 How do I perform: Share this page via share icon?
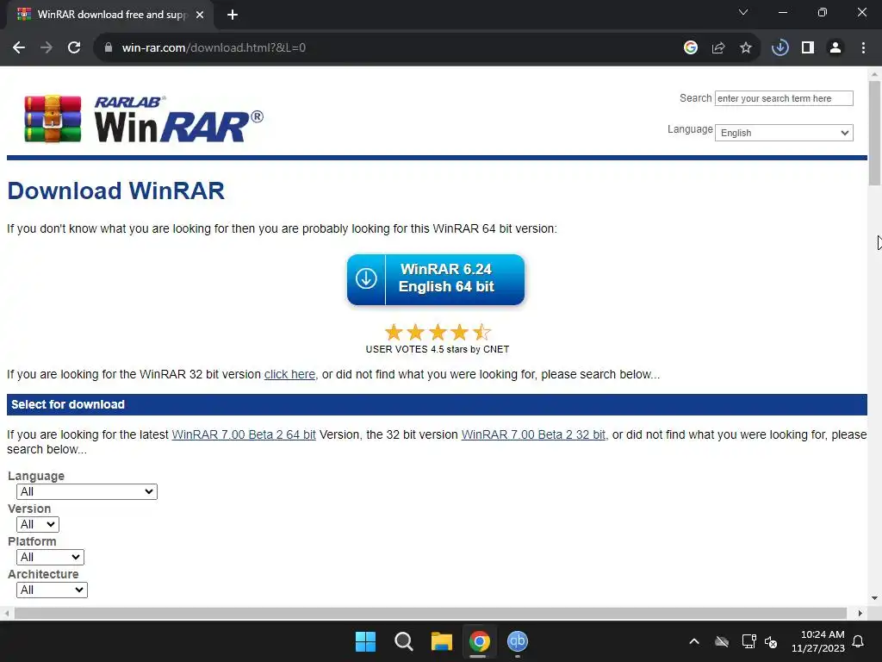(718, 48)
